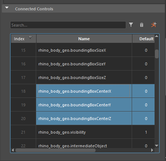
Task: Click the orange add-character icon
Action: coord(154,25)
